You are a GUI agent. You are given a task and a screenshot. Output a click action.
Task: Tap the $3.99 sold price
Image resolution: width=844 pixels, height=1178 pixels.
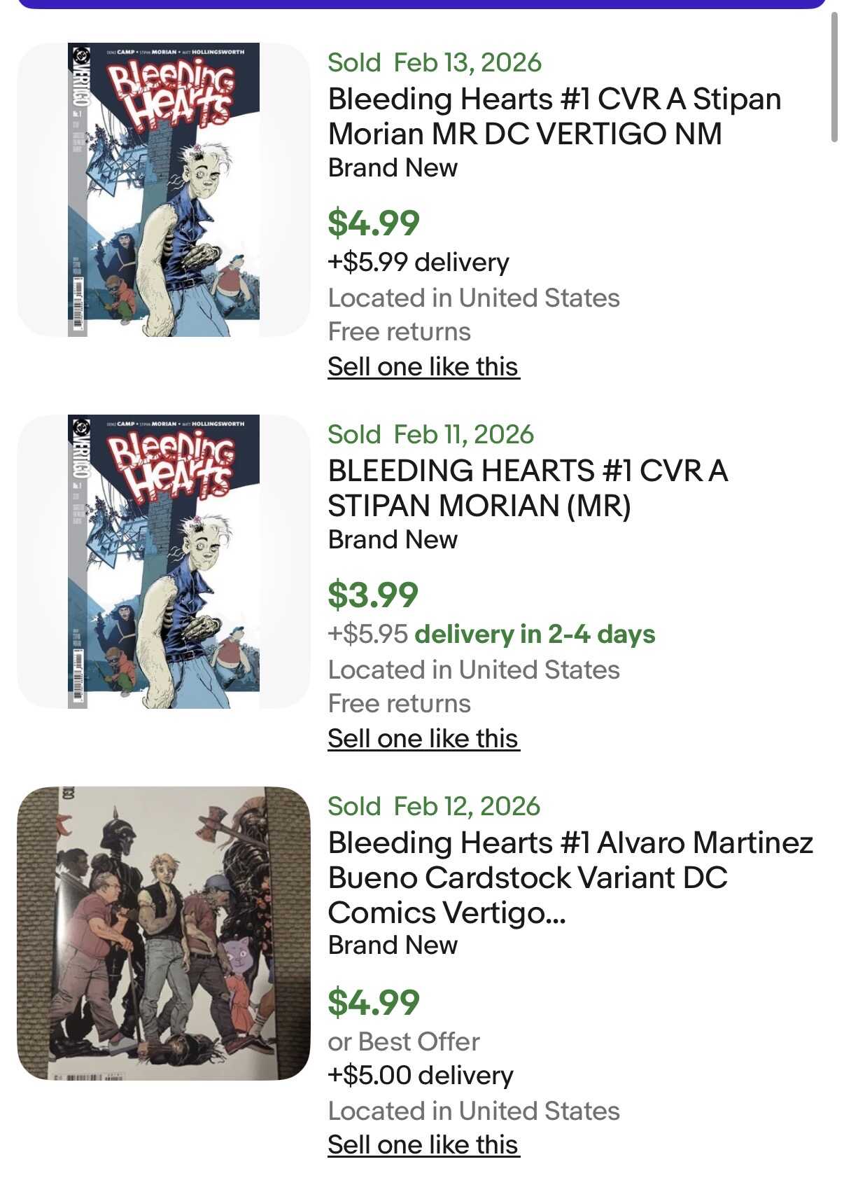(373, 595)
